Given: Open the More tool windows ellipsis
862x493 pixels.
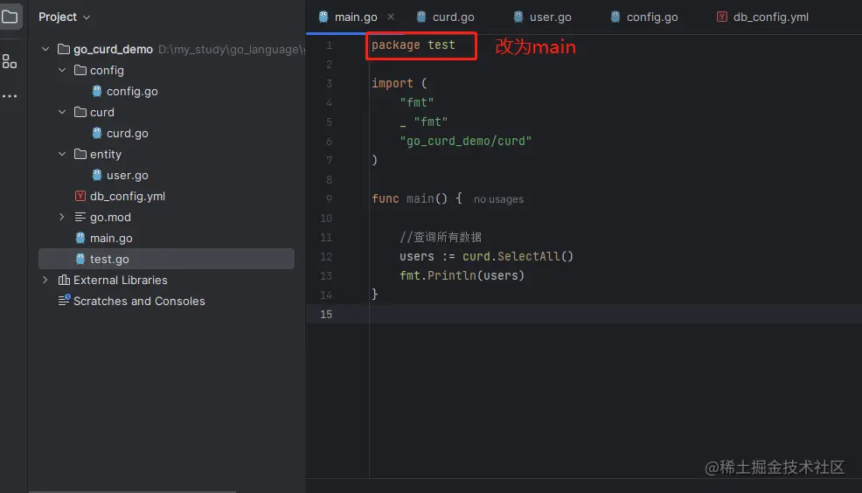Looking at the screenshot, I should pos(10,96).
